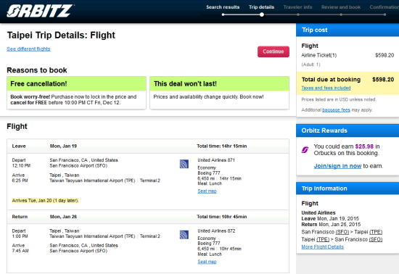Click TPE code in San Francisco > Taipei route
The height and width of the screenshot is (274, 399).
tap(376, 232)
